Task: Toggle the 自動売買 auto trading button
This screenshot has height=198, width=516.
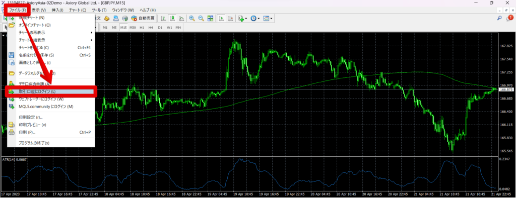Action: click(143, 18)
